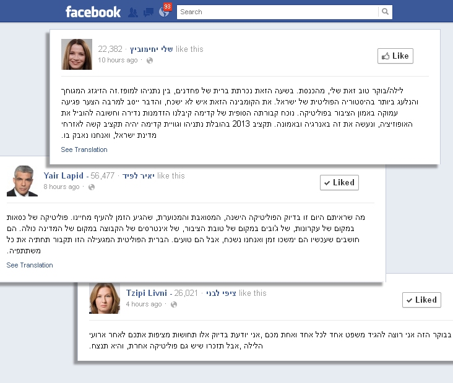Click globe privacy icon beside 4 hours ago
Image resolution: width=453 pixels, height=383 pixels.
coord(174,305)
